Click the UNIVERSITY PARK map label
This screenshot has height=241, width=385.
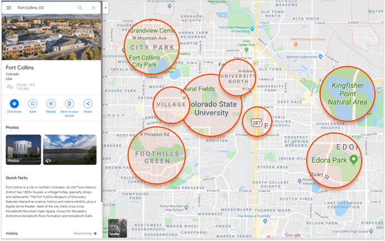point(270,88)
